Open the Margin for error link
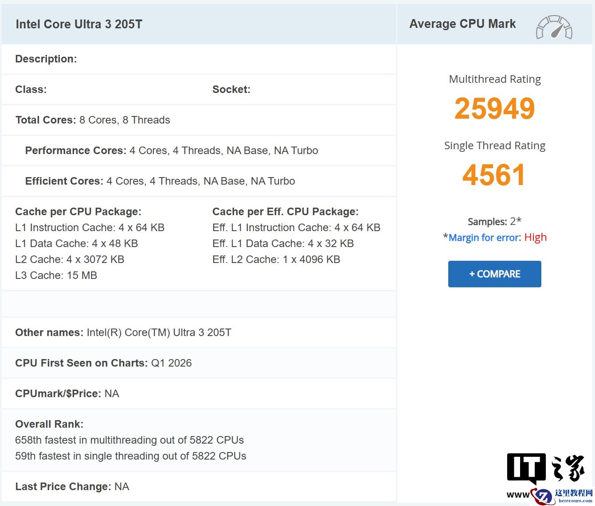This screenshot has height=506, width=595. coord(483,237)
